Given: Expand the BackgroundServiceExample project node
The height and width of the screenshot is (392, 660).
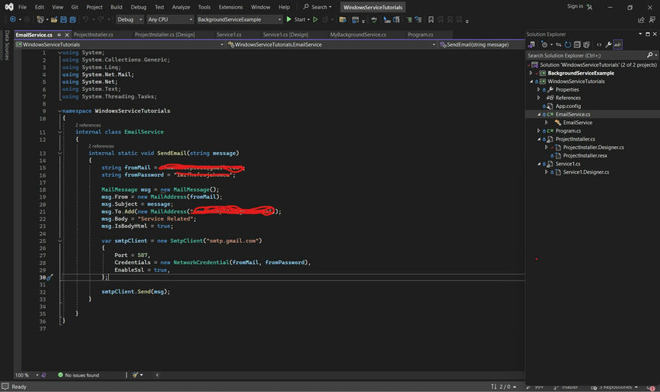Looking at the screenshot, I should (531, 73).
